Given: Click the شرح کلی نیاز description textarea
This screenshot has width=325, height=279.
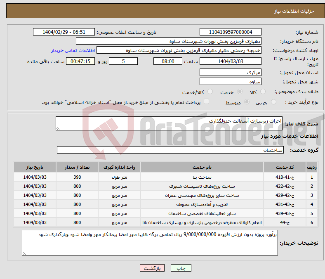Looking at the screenshot, I should click(169, 123).
